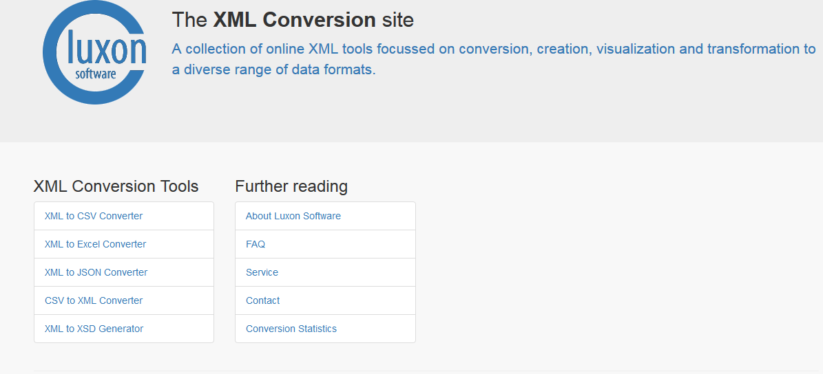Launch the XML to XSD Generator
Screen dimensions: 823x374
point(94,329)
